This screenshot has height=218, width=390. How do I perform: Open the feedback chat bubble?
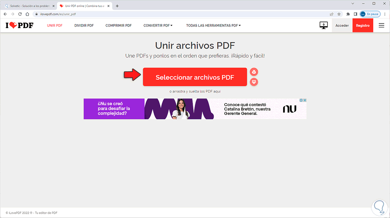pos(379,207)
